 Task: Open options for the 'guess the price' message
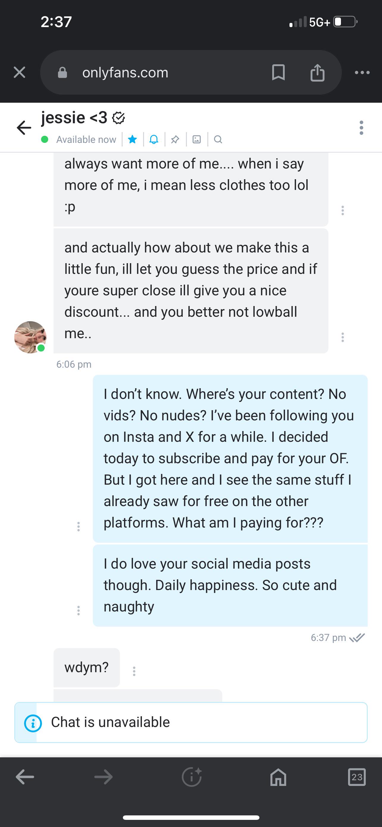tap(342, 337)
